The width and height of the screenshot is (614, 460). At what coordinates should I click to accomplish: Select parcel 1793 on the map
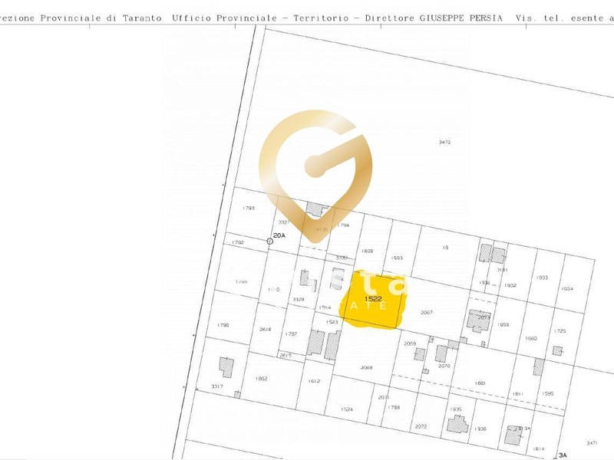(x=248, y=208)
